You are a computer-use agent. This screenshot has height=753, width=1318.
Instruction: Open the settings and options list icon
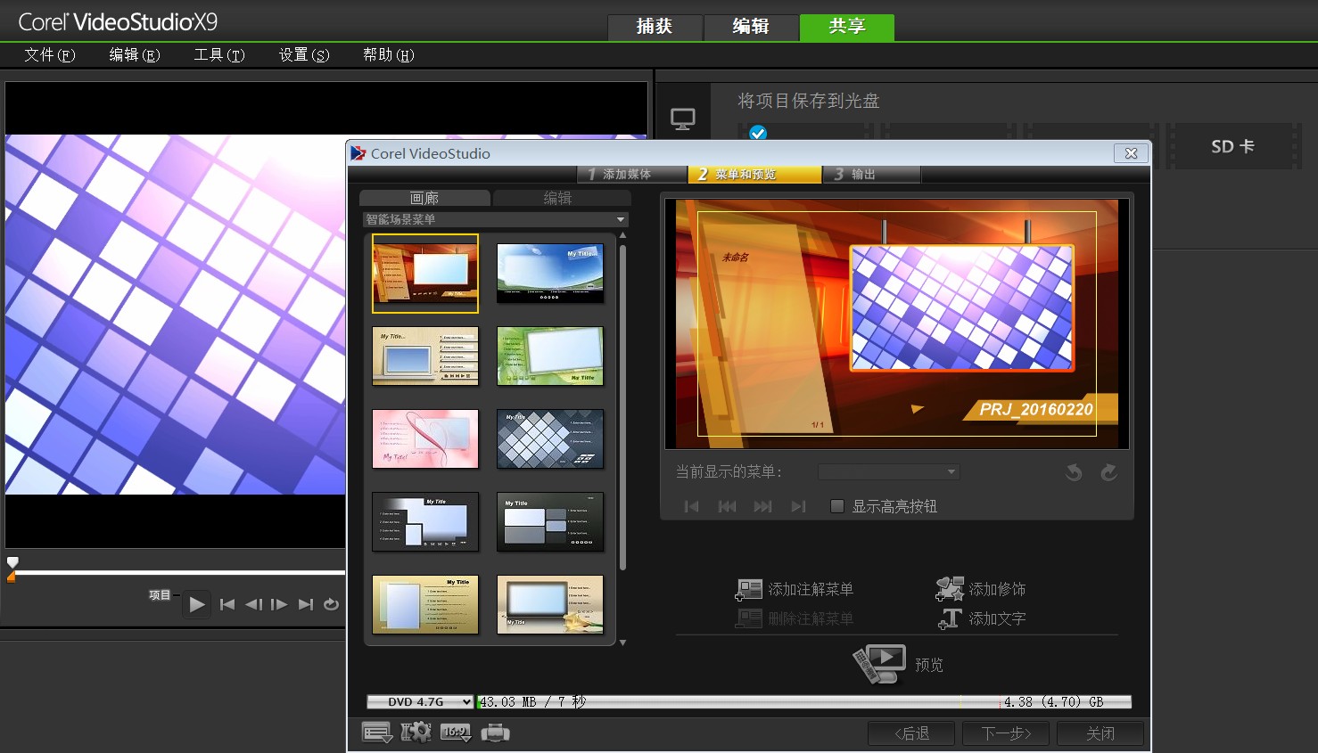(x=377, y=733)
